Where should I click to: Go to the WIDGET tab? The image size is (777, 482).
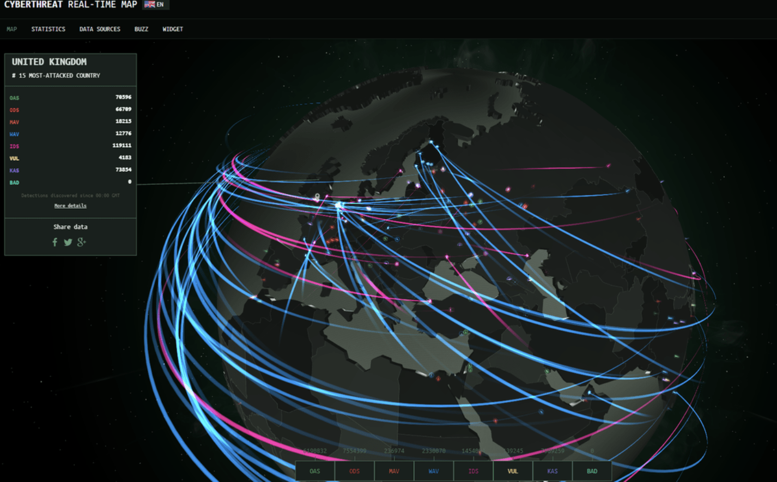click(x=172, y=29)
